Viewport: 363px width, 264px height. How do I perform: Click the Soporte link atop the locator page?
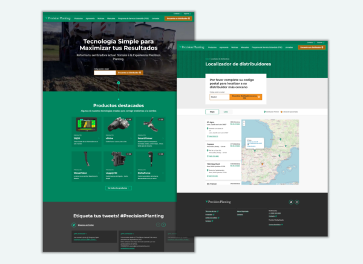pyautogui.click(x=321, y=42)
